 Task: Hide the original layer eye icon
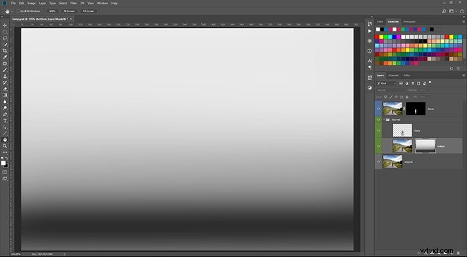[x=378, y=162]
